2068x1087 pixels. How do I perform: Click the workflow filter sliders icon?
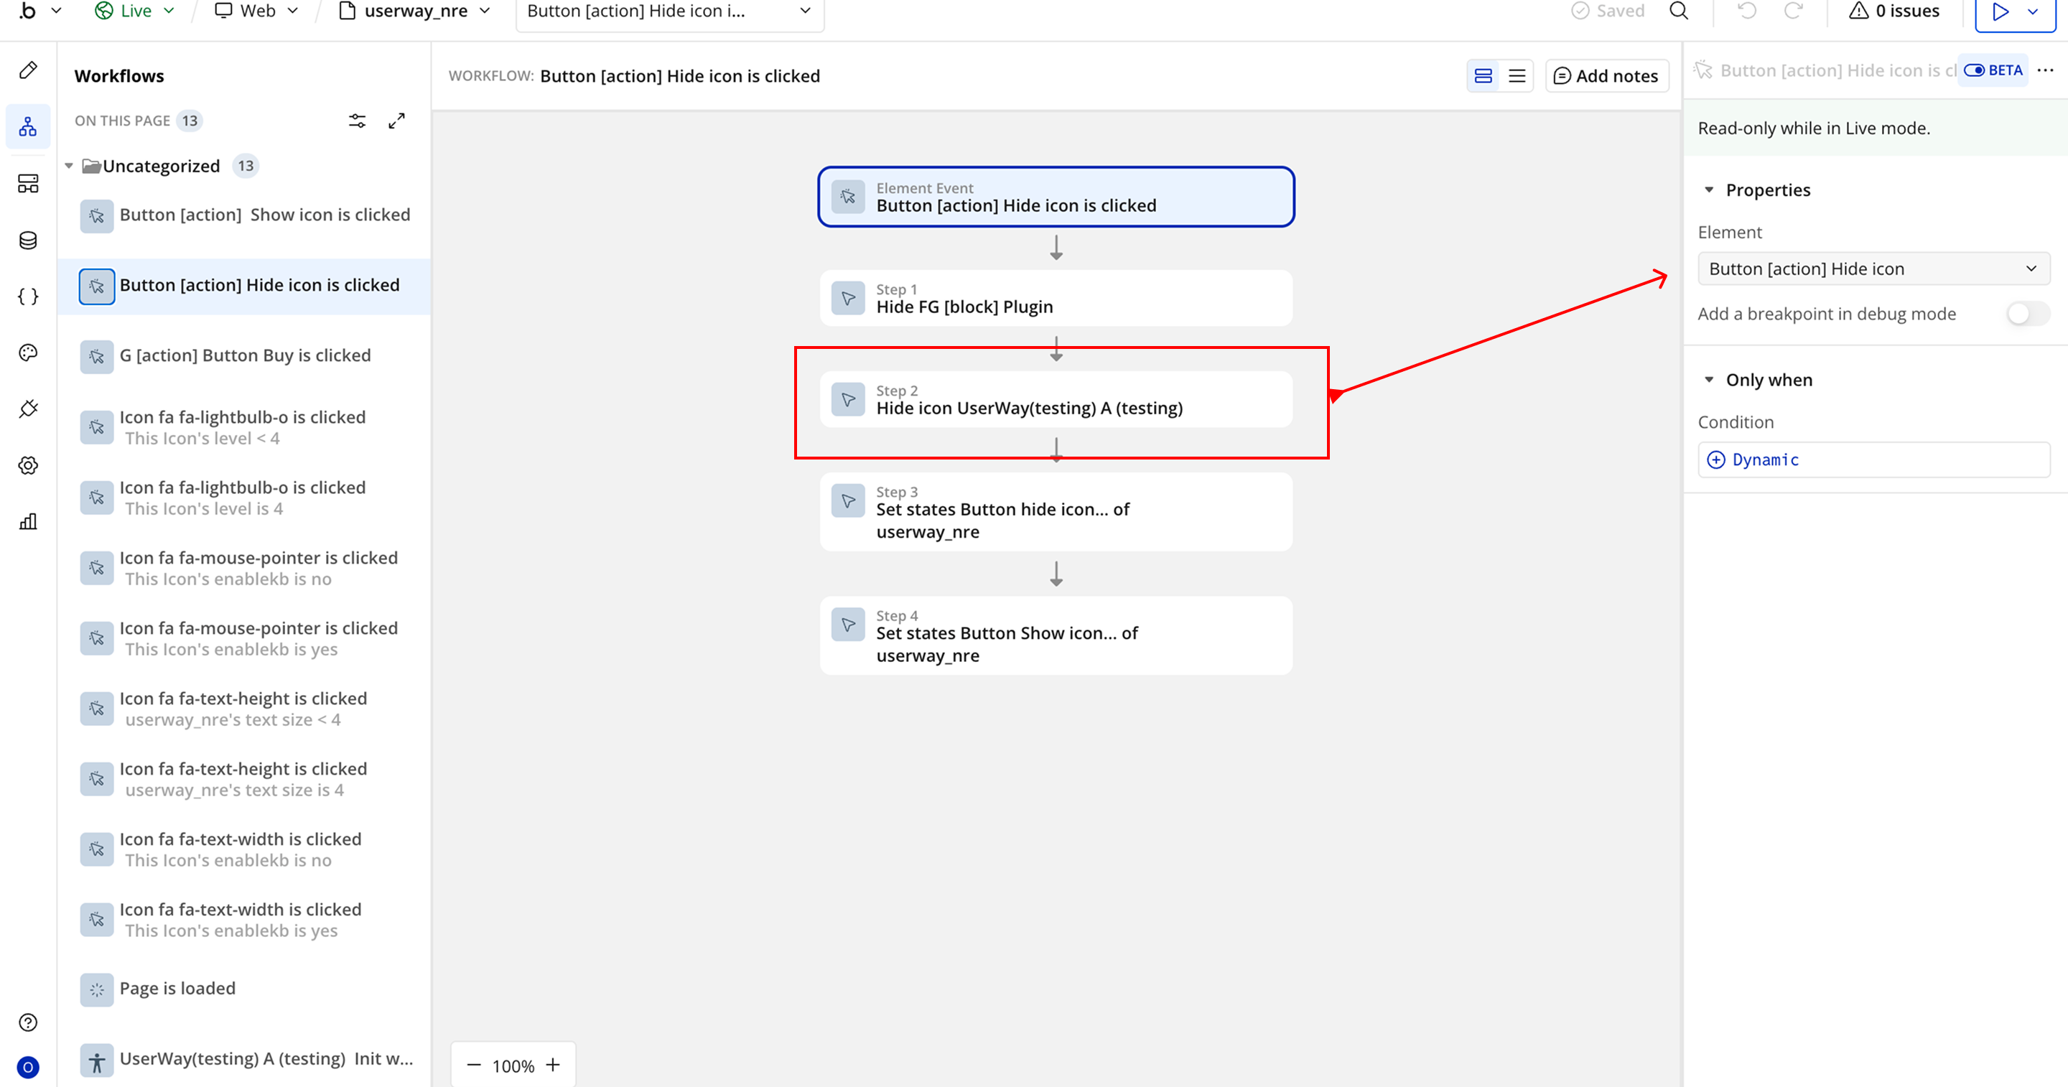[x=358, y=121]
